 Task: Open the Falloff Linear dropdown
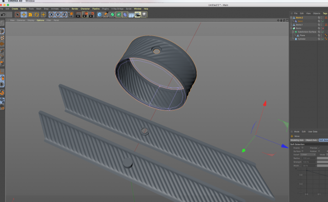[x=308, y=155]
